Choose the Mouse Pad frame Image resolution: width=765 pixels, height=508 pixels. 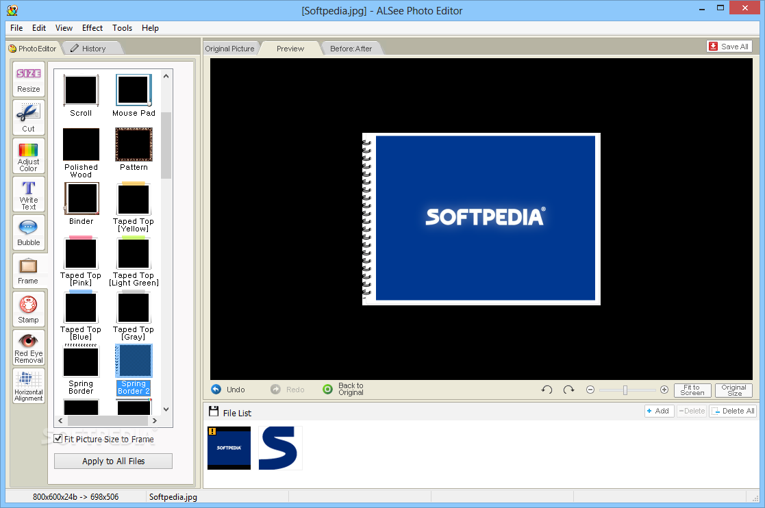(134, 96)
